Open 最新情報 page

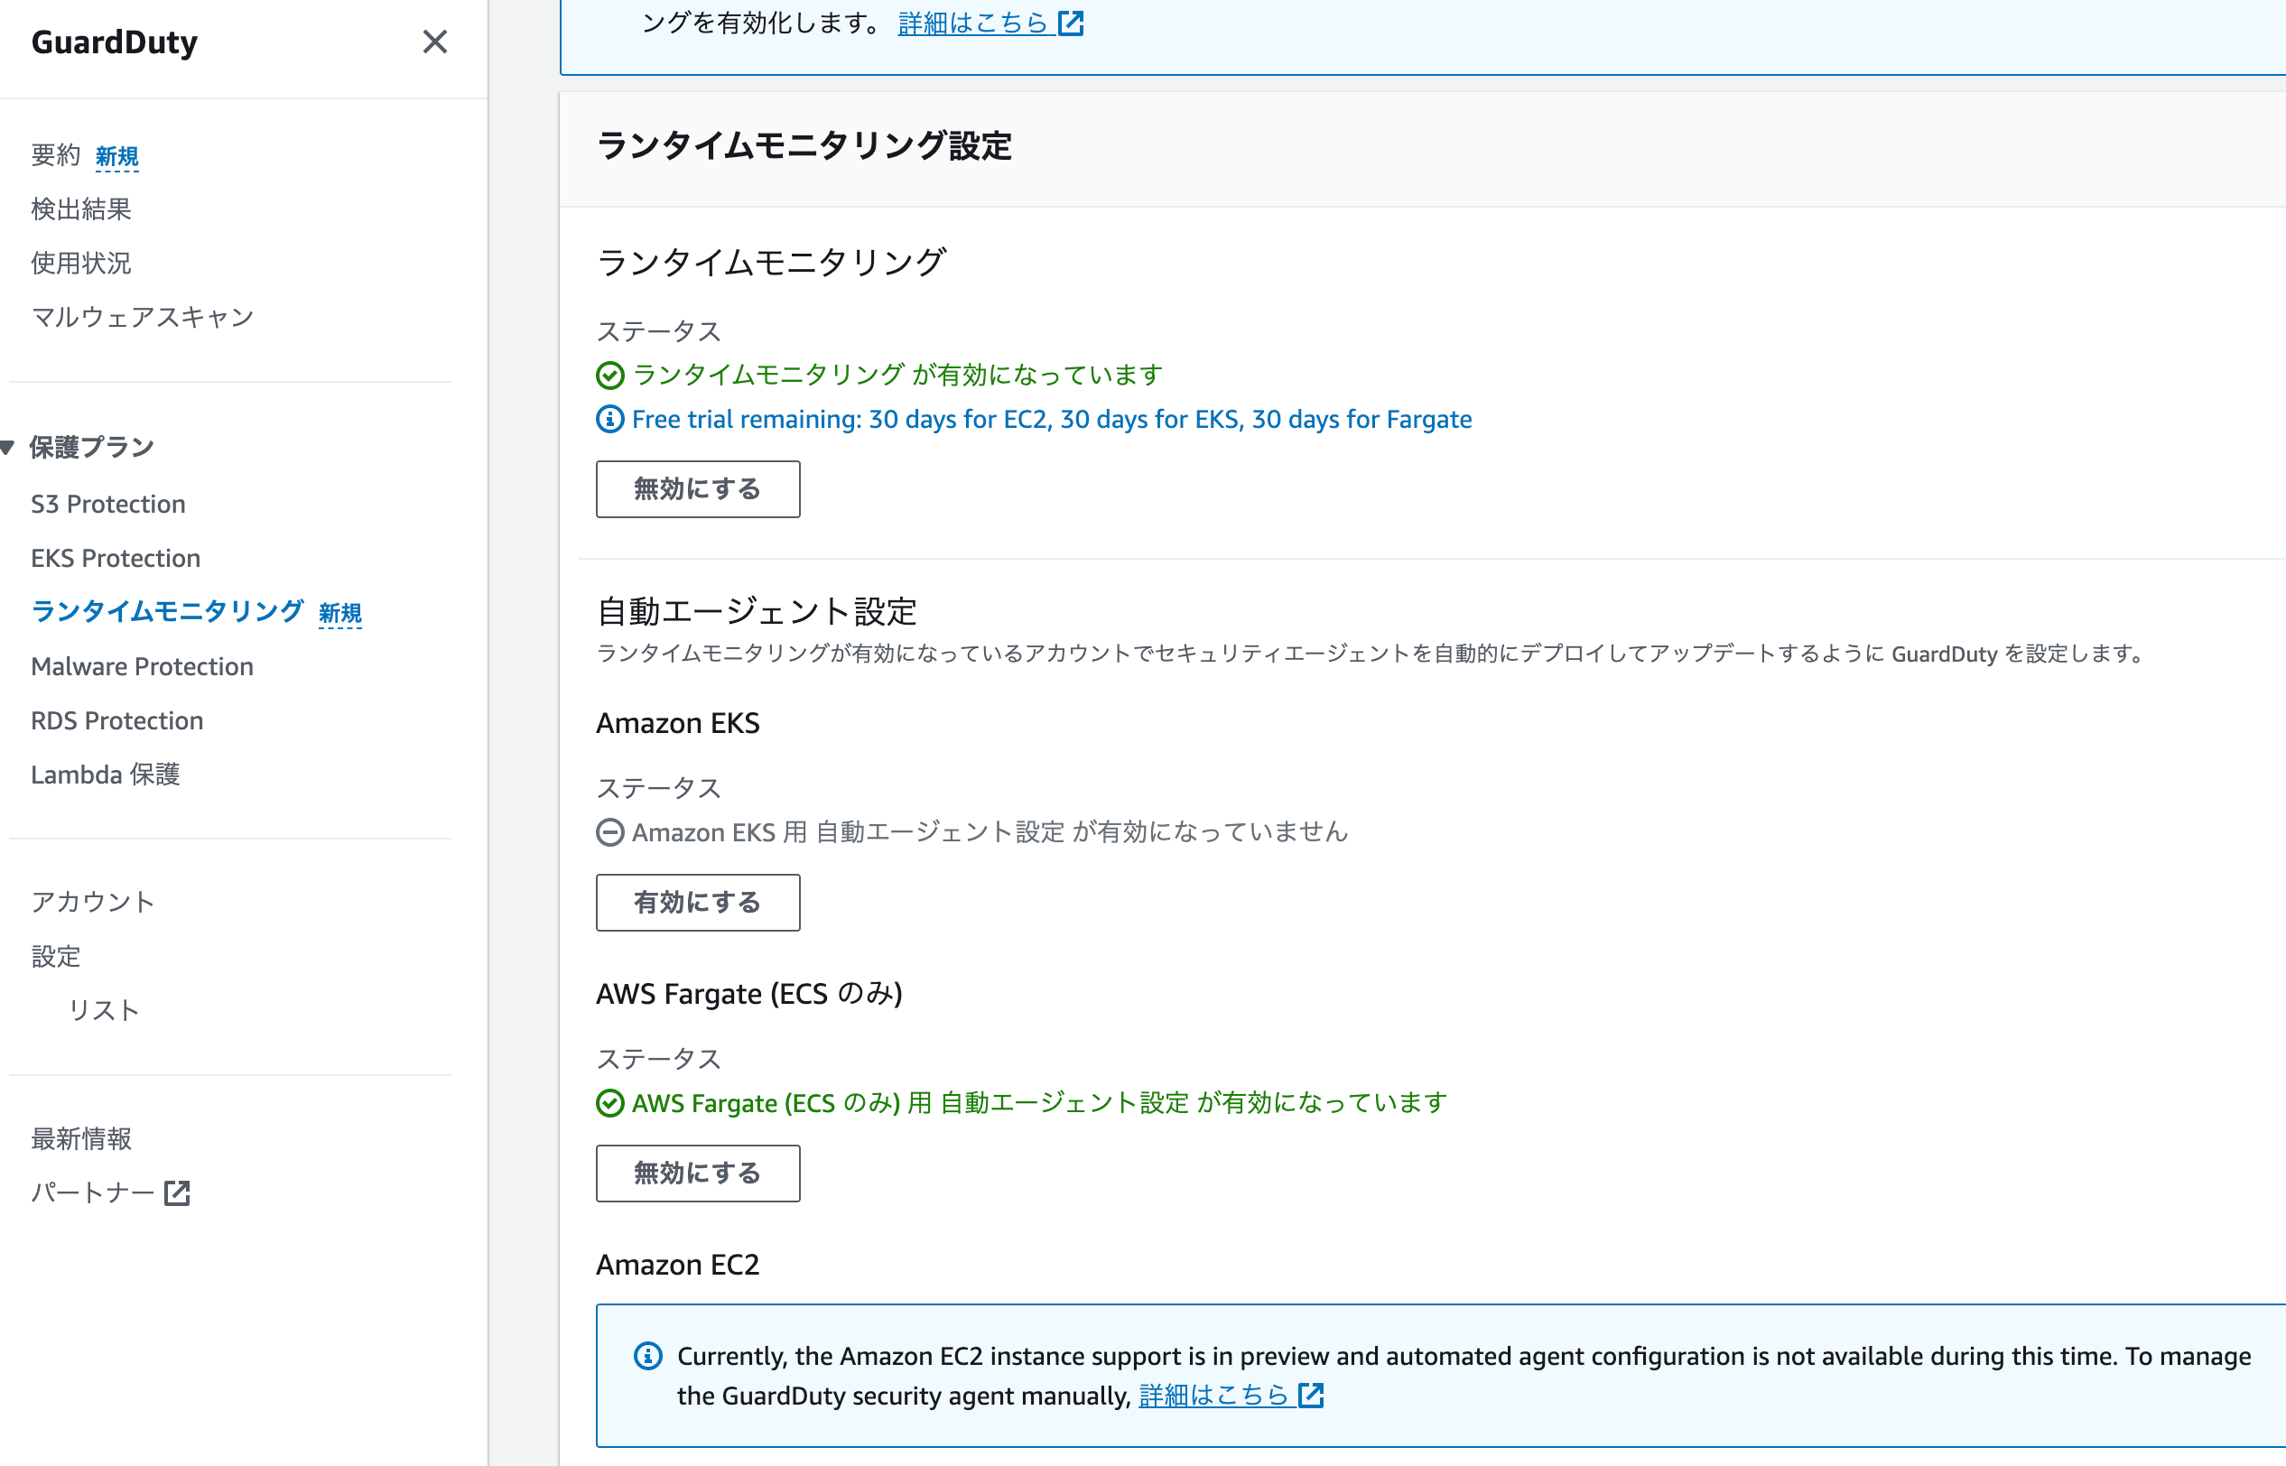coord(81,1137)
